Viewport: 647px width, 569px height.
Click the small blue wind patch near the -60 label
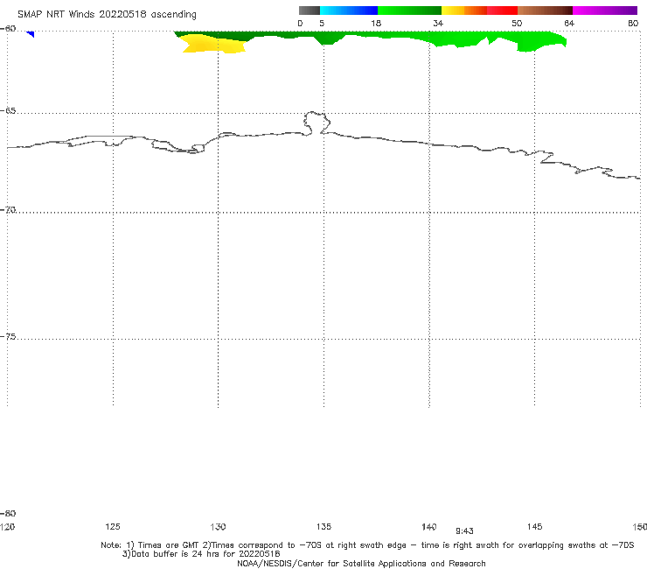tap(30, 34)
